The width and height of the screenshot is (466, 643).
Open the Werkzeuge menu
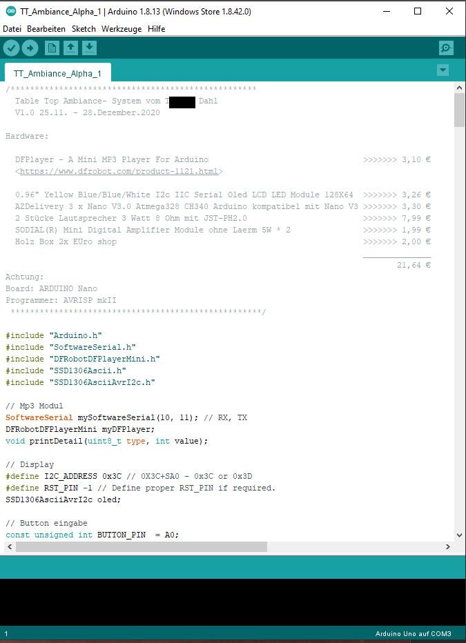point(122,29)
